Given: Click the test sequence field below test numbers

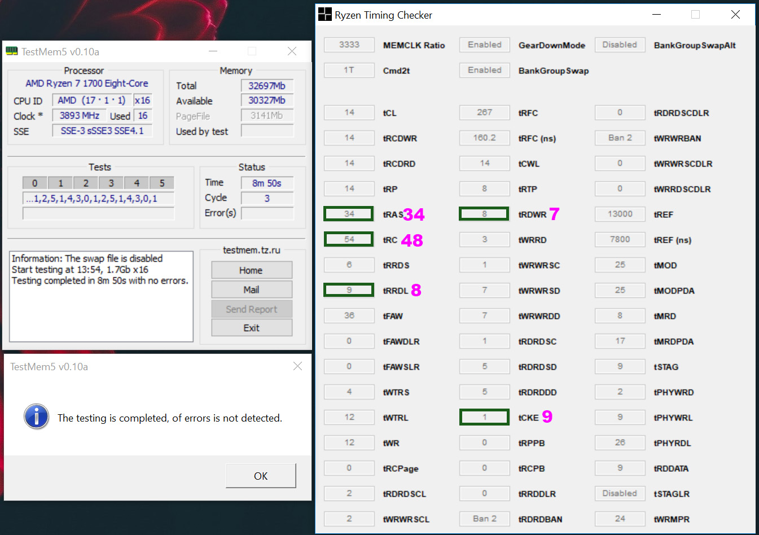Looking at the screenshot, I should click(99, 199).
